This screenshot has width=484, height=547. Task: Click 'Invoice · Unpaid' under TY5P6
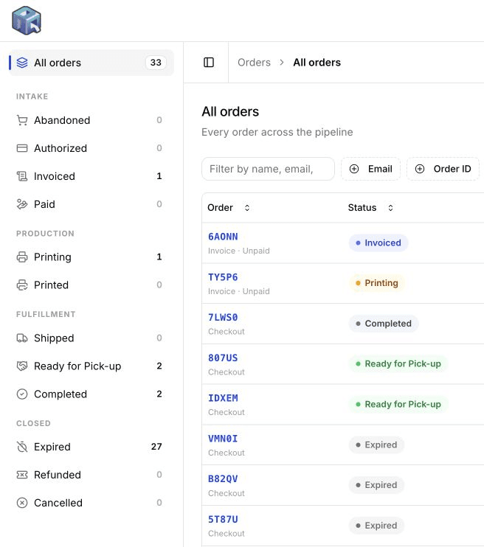click(239, 291)
